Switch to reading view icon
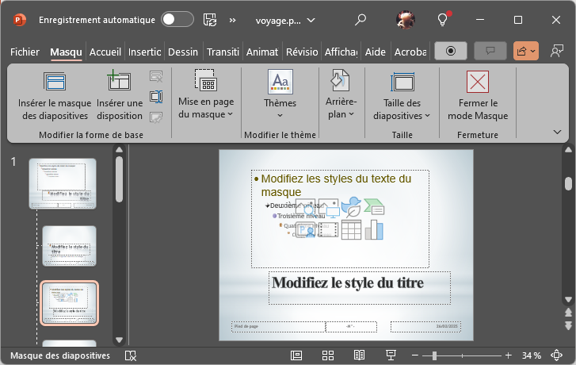Screen dimensions: 576x365 pos(359,355)
